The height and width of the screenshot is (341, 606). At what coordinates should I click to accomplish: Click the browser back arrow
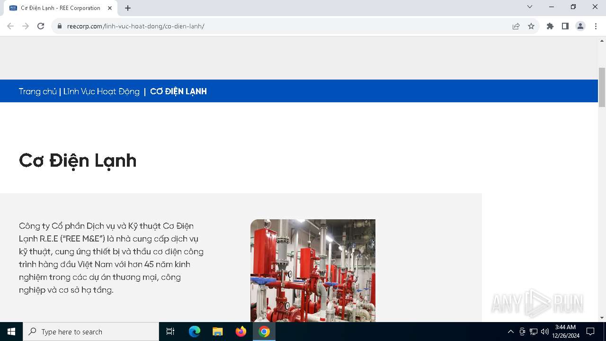coord(10,26)
